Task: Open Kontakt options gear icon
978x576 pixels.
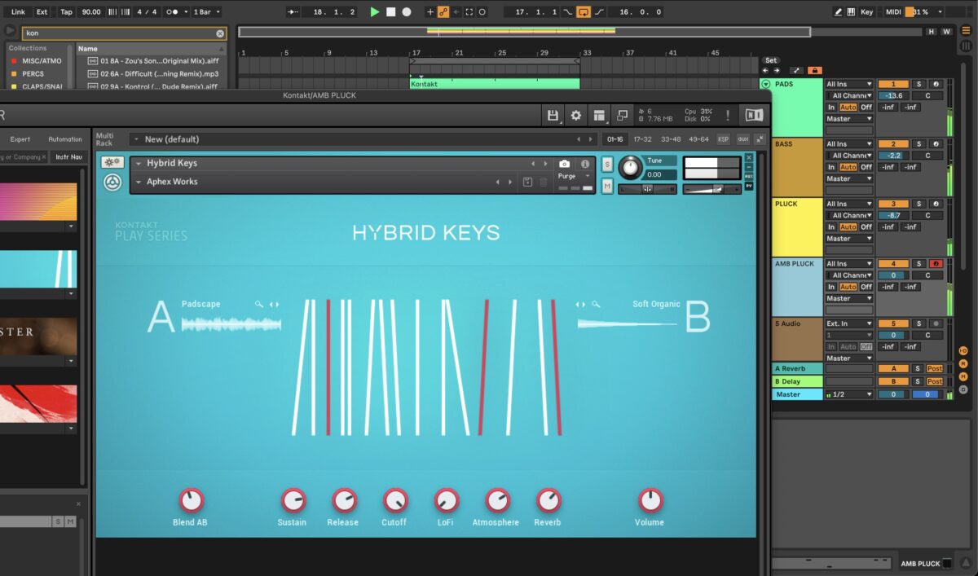Action: (576, 116)
